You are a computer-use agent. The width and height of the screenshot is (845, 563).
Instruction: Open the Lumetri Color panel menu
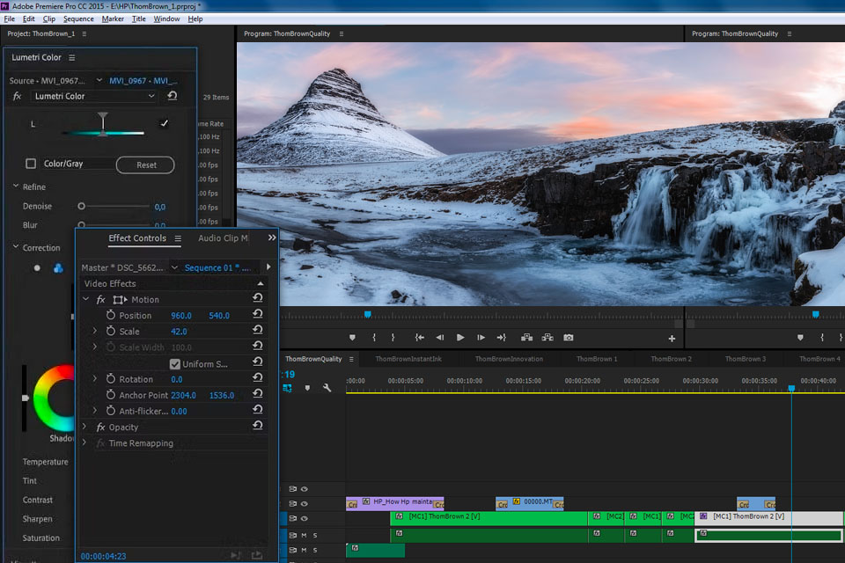tap(71, 58)
